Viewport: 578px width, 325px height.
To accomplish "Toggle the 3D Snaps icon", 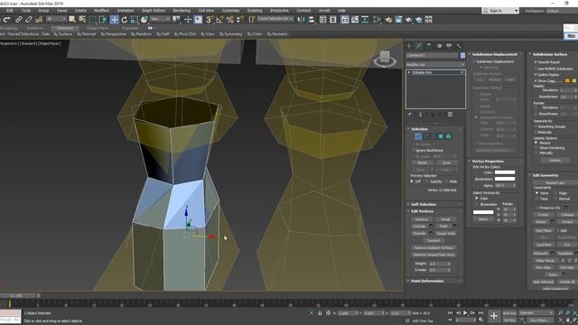I will [210, 20].
